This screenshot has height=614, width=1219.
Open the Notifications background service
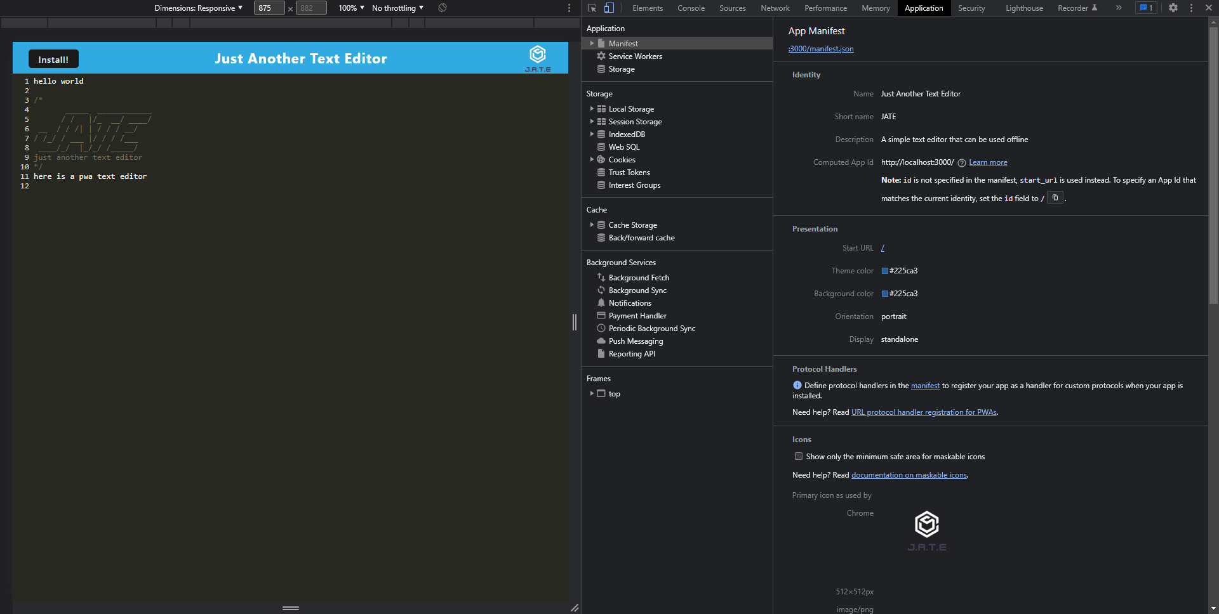630,303
